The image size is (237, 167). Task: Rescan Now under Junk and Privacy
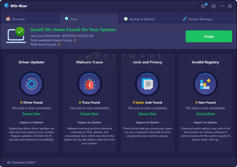[x=147, y=114]
